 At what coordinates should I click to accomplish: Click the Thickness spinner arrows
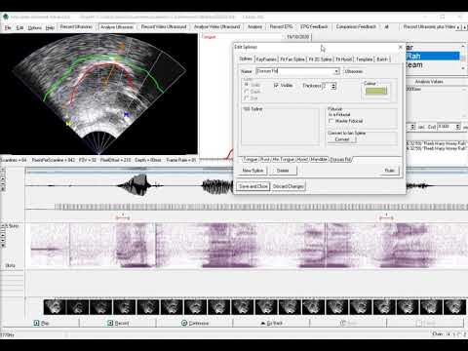click(x=333, y=86)
